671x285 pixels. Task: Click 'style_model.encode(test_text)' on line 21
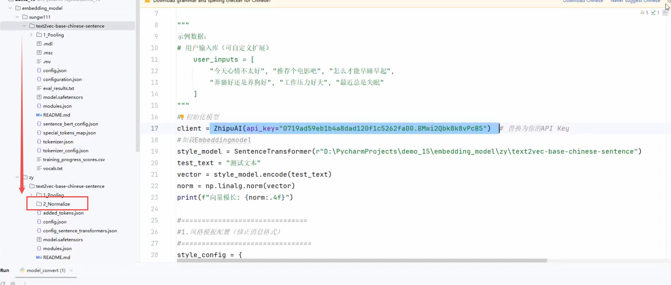coord(272,175)
